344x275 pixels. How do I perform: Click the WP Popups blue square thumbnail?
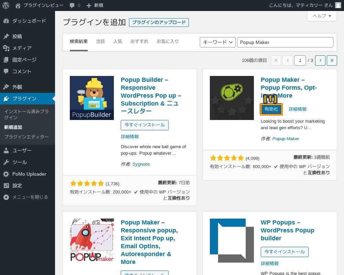click(x=232, y=241)
